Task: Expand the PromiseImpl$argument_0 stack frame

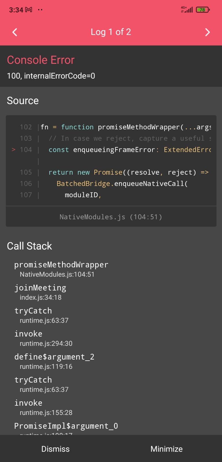Action: [66, 426]
